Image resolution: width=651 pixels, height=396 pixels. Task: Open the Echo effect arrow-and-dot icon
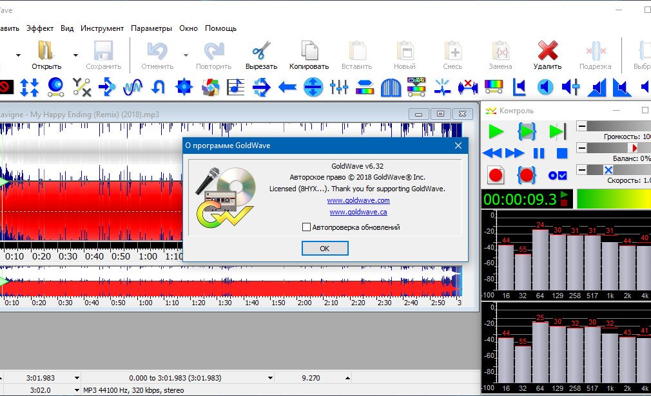[107, 88]
